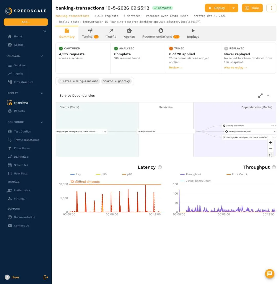Click the Speedscale logo
The height and width of the screenshot is (284, 280).
click(x=26, y=11)
